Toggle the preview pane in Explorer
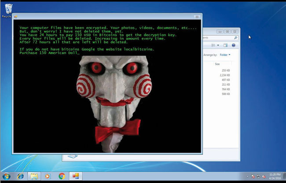Viewport: 286px width, 183px height. [226, 45]
